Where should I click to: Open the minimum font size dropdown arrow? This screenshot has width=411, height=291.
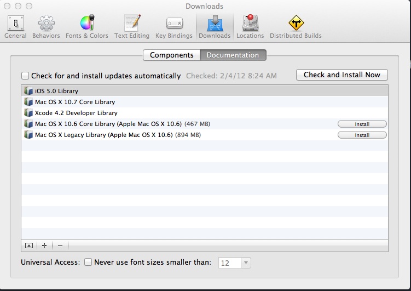[246, 263]
